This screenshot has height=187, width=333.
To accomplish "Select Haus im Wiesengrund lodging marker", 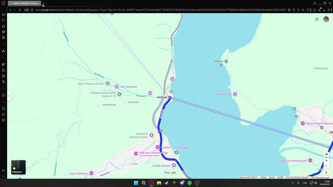I will pos(310,161).
